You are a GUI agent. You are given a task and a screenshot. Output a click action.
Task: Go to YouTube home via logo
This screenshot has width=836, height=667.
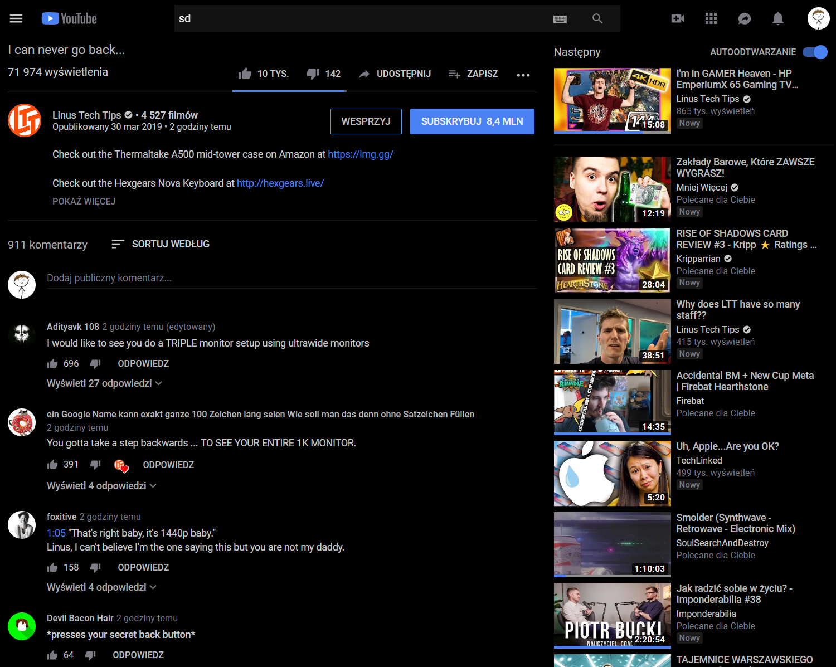coord(69,18)
